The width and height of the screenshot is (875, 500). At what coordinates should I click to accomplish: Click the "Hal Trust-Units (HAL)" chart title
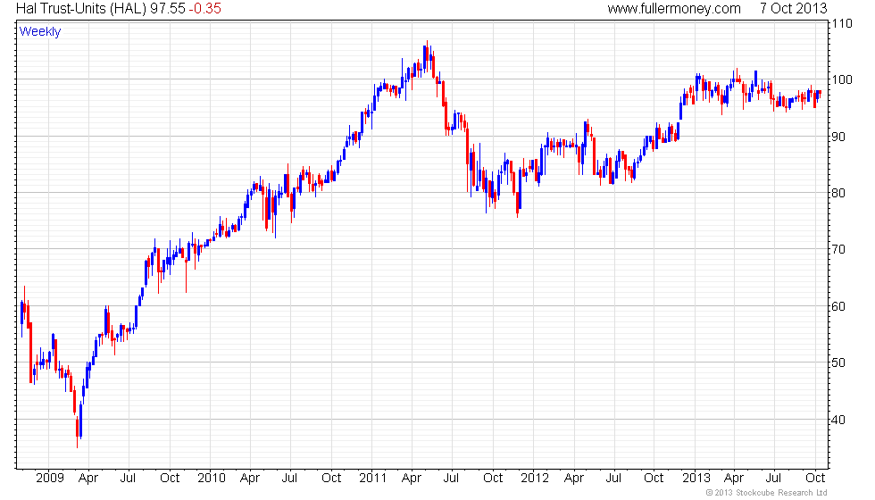coord(81,8)
